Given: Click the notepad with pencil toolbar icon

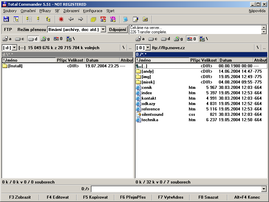Looking at the screenshot, I should (136, 19).
